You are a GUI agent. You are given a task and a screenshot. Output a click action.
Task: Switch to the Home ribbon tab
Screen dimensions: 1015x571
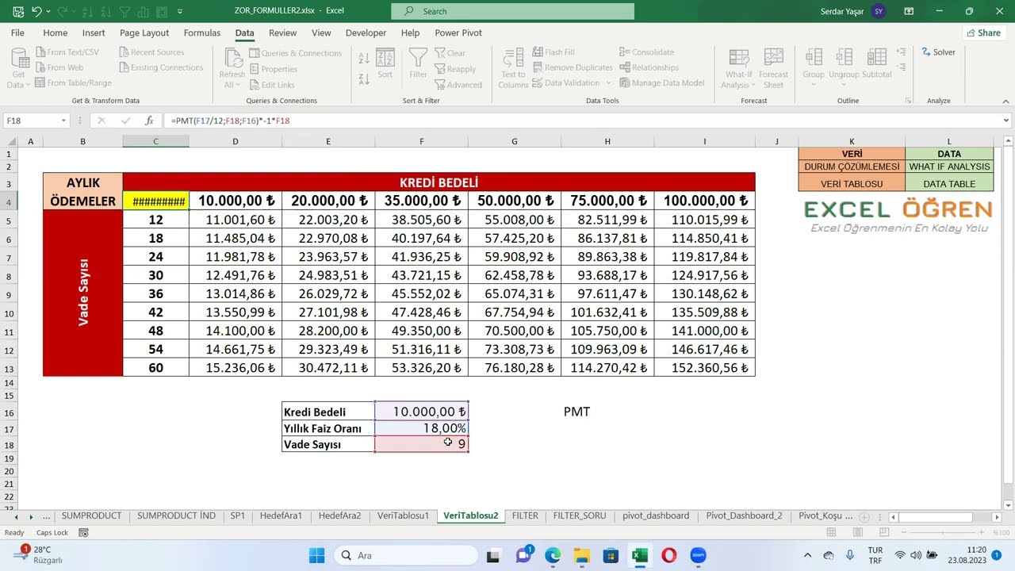[55, 33]
